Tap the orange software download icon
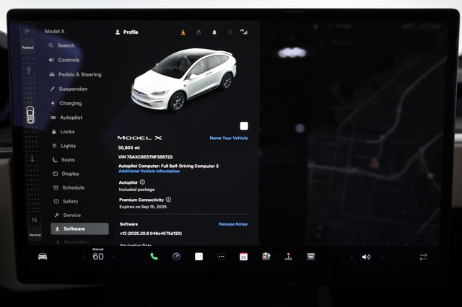 [183, 32]
